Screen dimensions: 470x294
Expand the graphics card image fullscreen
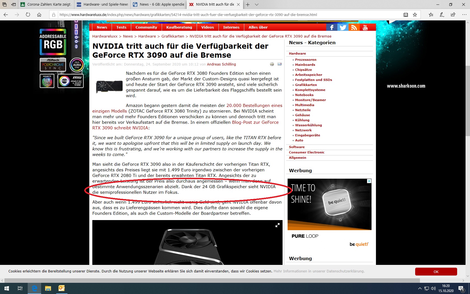(278, 225)
